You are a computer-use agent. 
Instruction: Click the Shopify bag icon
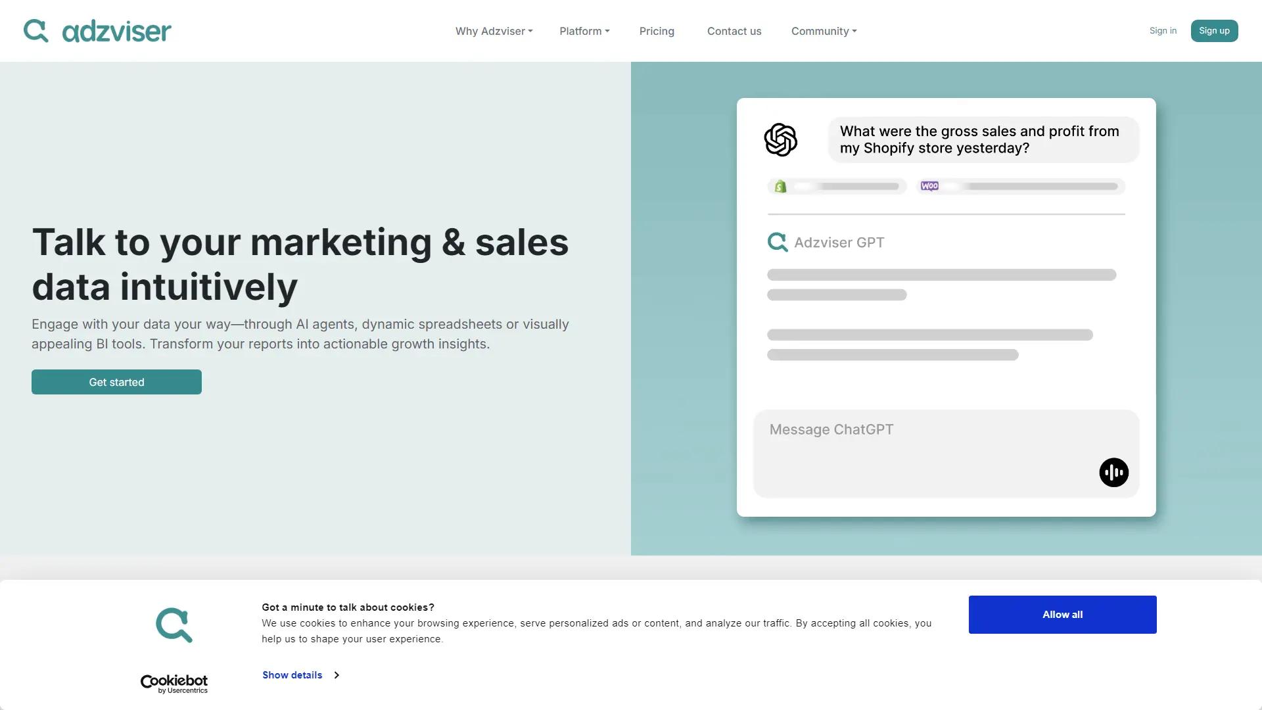(x=780, y=187)
